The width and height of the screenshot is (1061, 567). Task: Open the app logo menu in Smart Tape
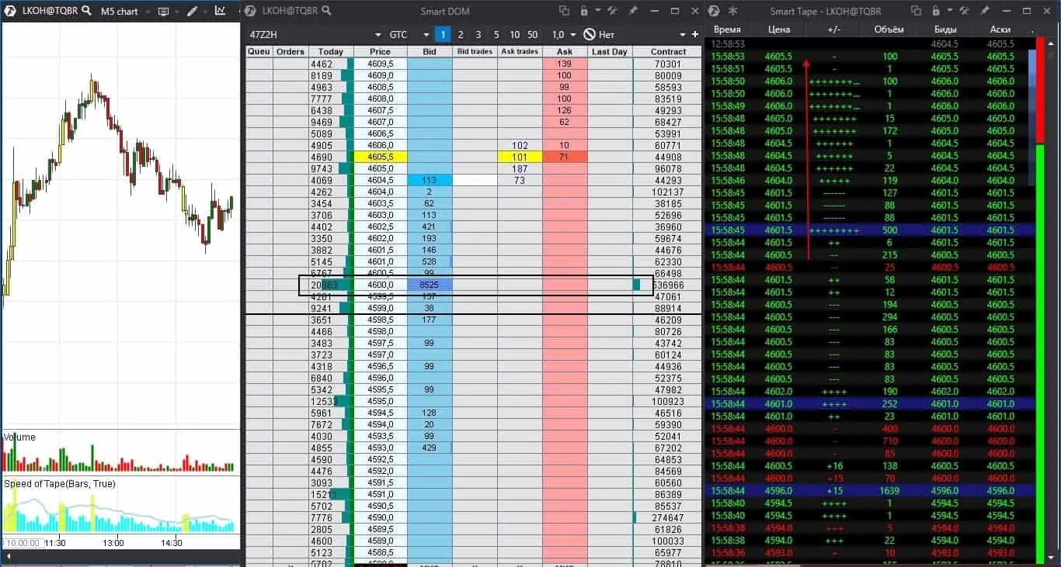714,11
